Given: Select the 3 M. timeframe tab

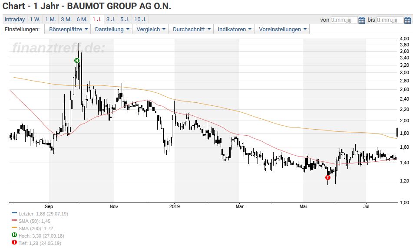Looking at the screenshot, I should [66, 20].
